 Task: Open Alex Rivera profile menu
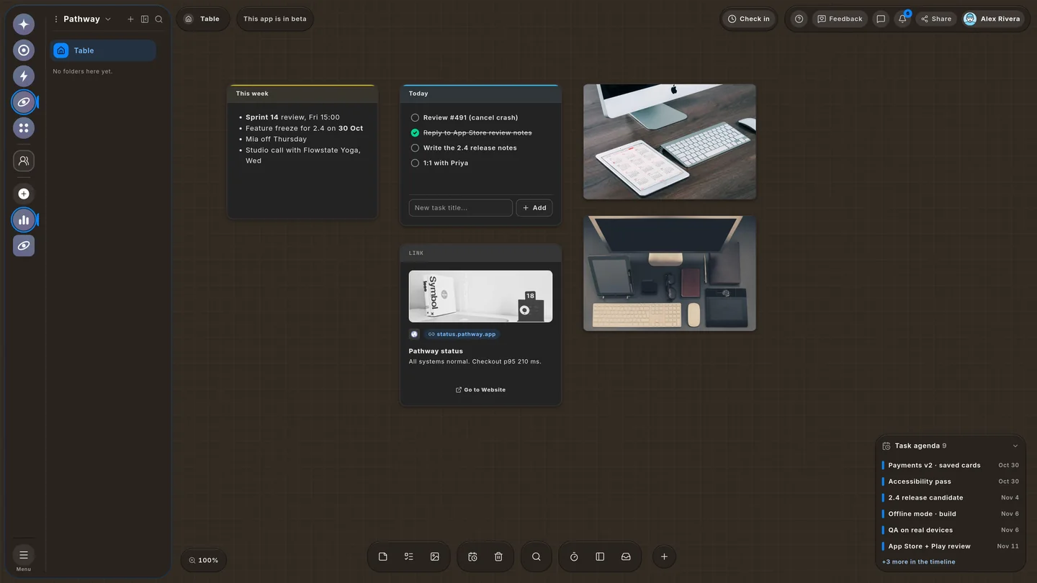pyautogui.click(x=992, y=19)
